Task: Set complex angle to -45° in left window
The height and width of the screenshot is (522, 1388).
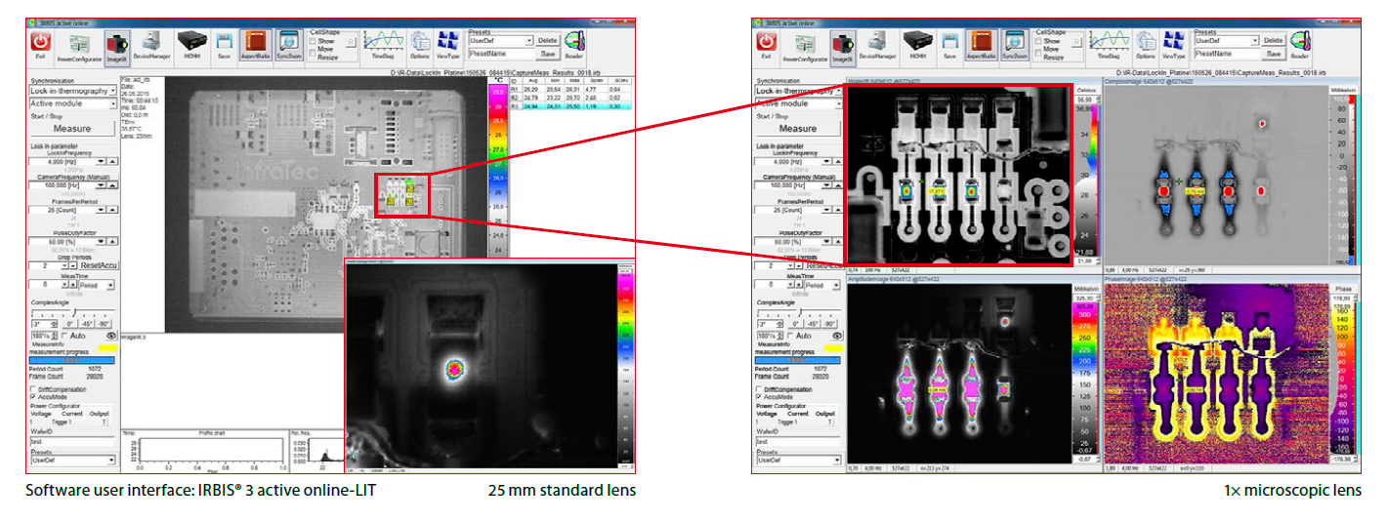Action: pyautogui.click(x=88, y=324)
